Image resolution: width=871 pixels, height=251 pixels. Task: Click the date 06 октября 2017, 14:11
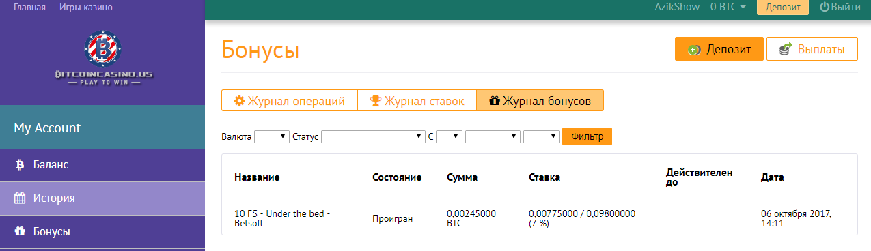(x=796, y=218)
